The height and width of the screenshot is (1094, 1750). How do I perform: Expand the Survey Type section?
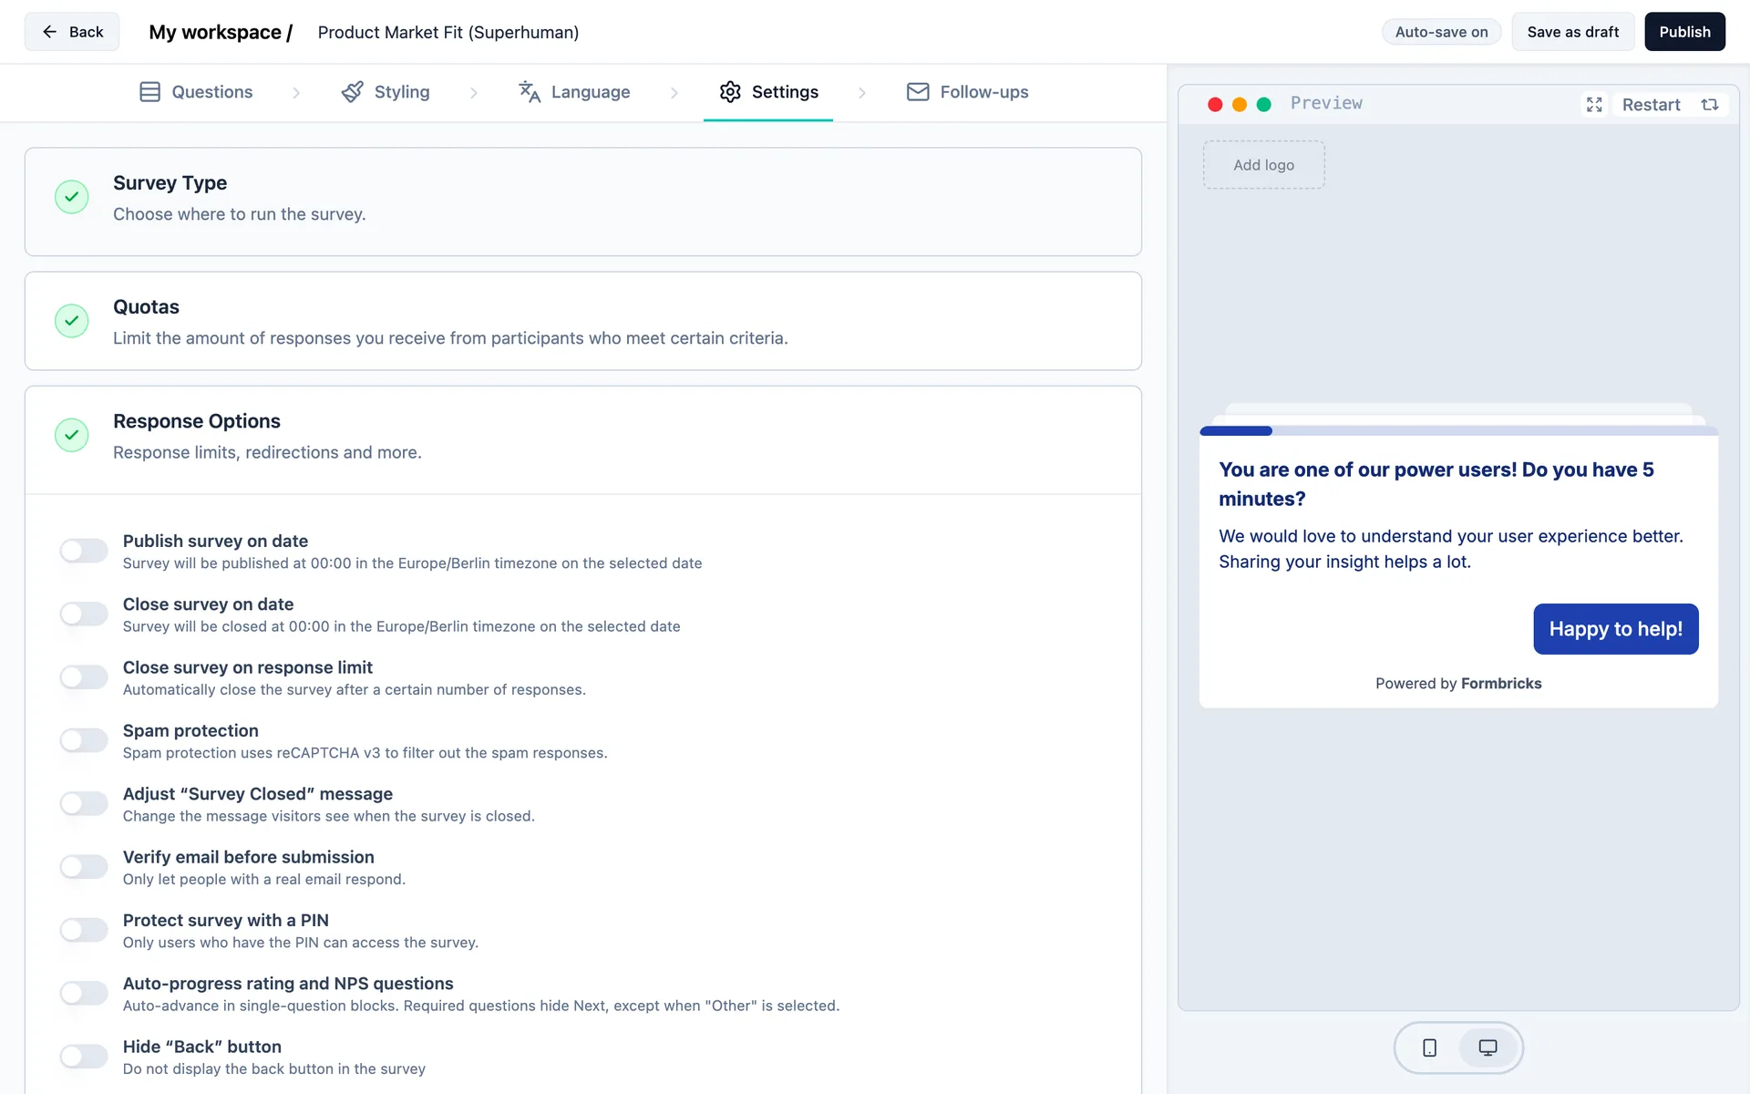[x=583, y=201]
